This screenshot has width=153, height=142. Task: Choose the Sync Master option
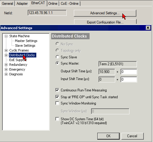point(57,63)
